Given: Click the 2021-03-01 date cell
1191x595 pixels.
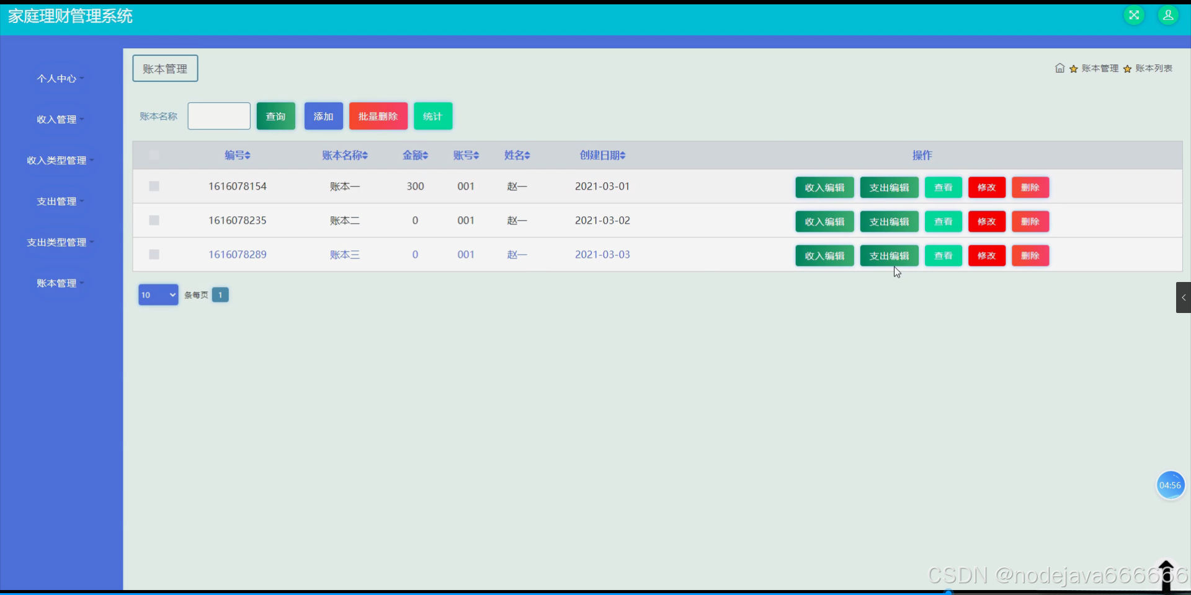Looking at the screenshot, I should [602, 186].
